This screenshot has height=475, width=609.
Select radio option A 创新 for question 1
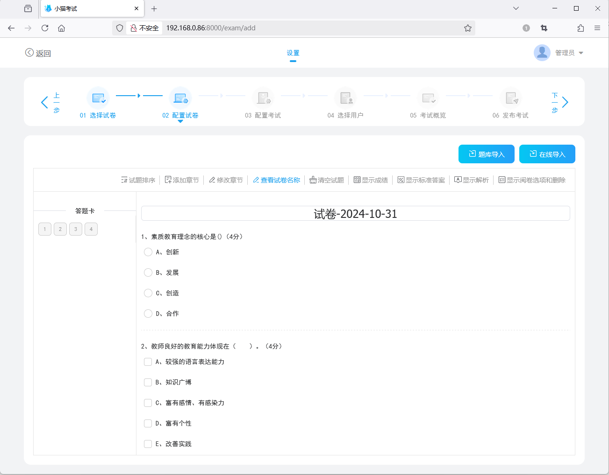148,252
